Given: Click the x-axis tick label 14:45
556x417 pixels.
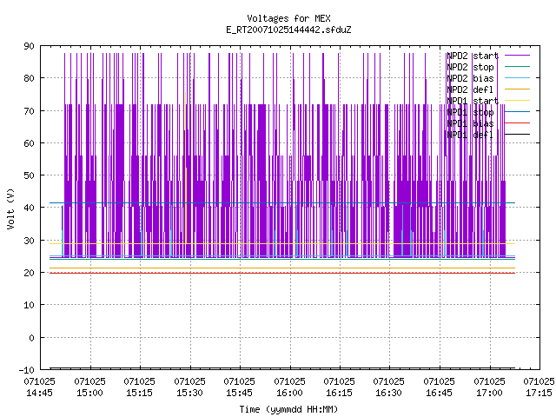Looking at the screenshot, I should coord(40,393).
